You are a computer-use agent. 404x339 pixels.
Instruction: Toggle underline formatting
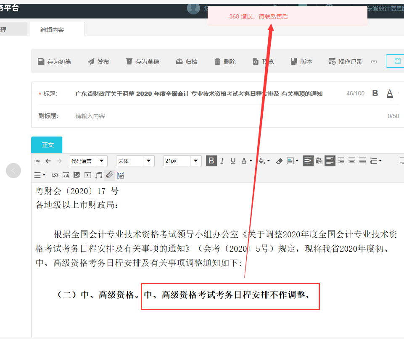(233, 161)
